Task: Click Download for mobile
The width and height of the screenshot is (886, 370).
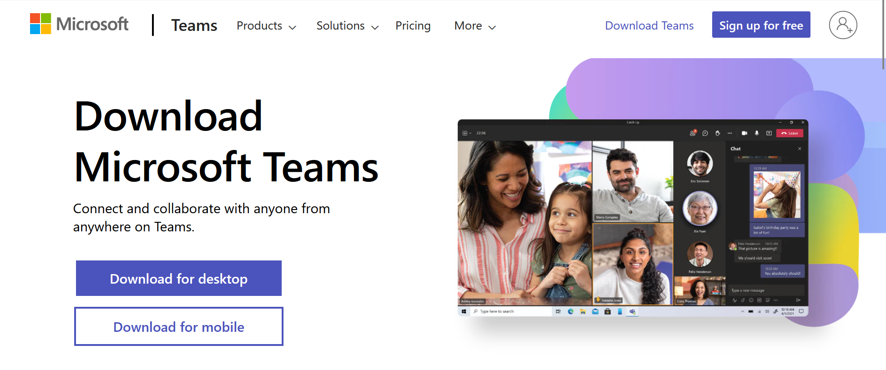Action: pyautogui.click(x=179, y=326)
